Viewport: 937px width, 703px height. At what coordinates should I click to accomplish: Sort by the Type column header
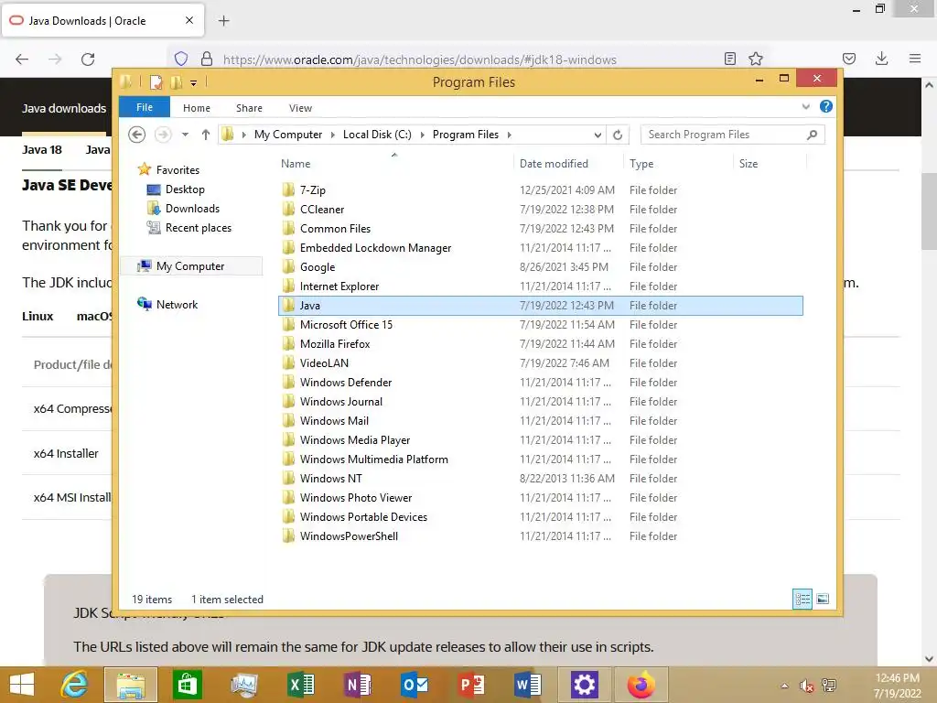(x=641, y=163)
